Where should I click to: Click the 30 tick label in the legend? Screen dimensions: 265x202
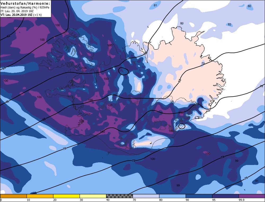pos(81,200)
